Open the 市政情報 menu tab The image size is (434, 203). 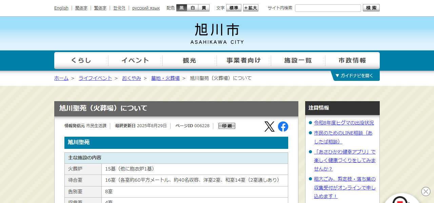353,61
